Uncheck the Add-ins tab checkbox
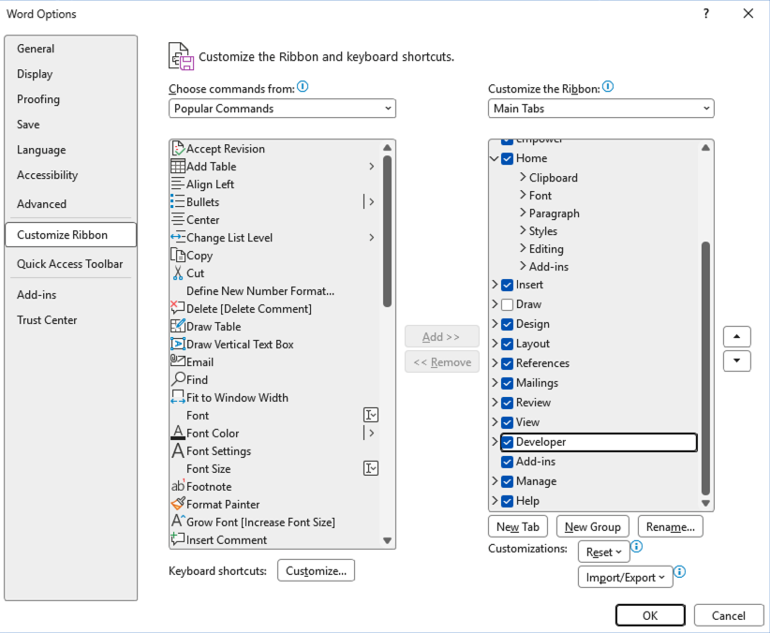Image resolution: width=770 pixels, height=633 pixels. [x=508, y=462]
